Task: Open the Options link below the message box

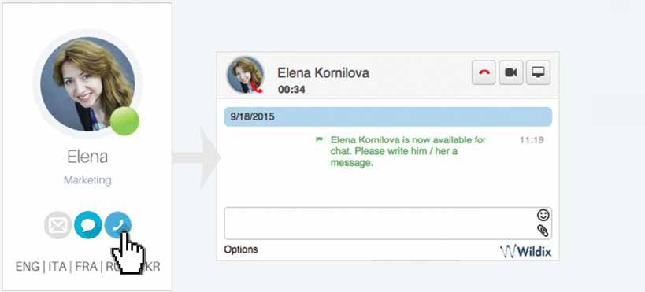Action: tap(241, 249)
